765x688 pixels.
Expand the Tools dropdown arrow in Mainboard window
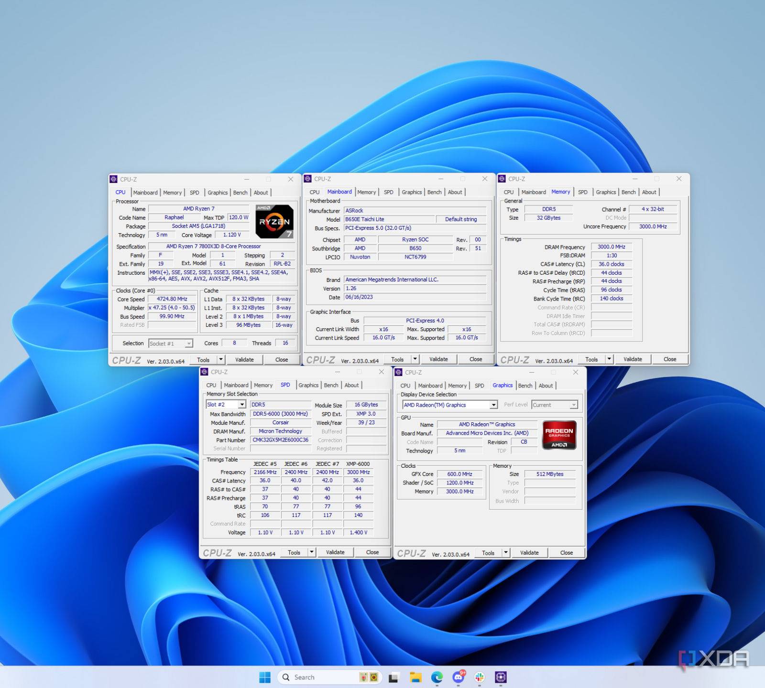point(415,359)
